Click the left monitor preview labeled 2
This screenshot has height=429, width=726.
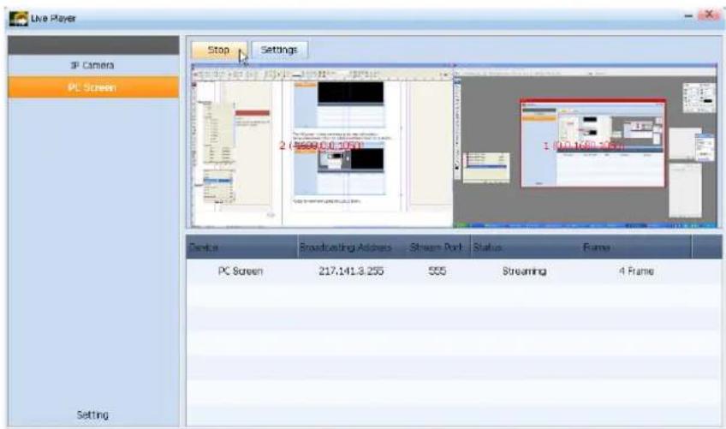point(322,146)
